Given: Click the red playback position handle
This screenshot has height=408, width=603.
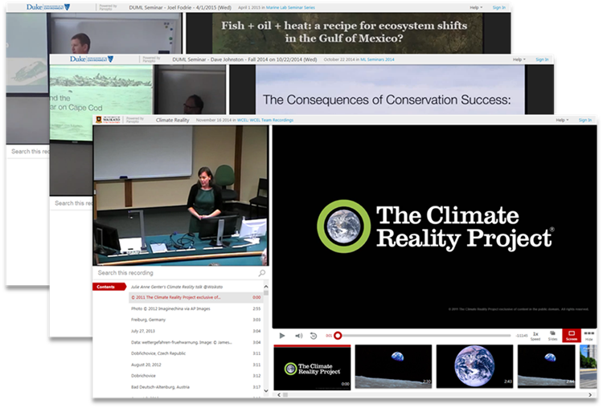Looking at the screenshot, I should pyautogui.click(x=338, y=336).
